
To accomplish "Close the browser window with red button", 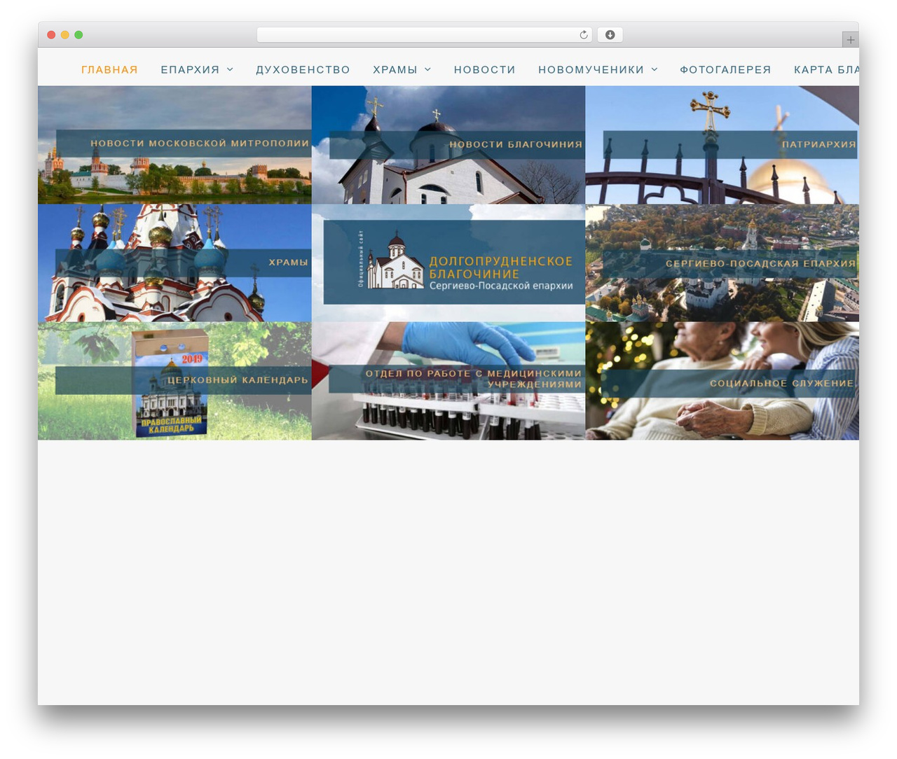I will pos(51,35).
